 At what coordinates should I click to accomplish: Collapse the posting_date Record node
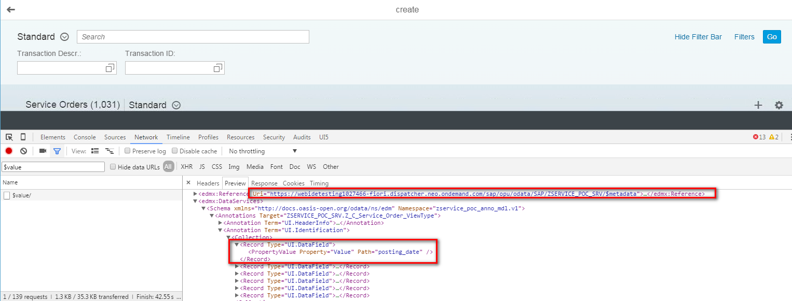pyautogui.click(x=237, y=245)
